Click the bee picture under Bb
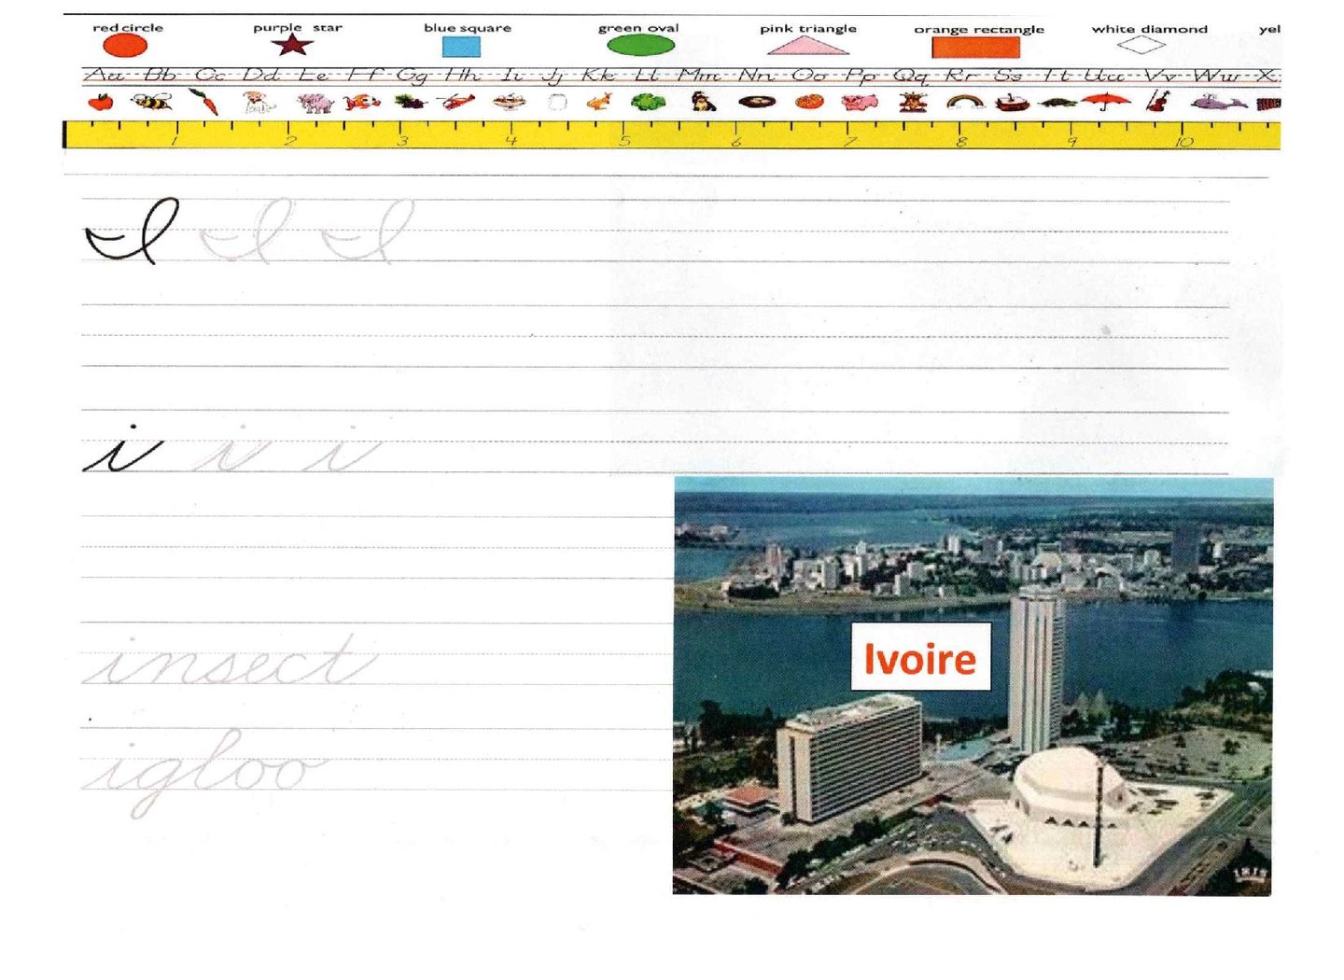The image size is (1344, 980). point(152,101)
